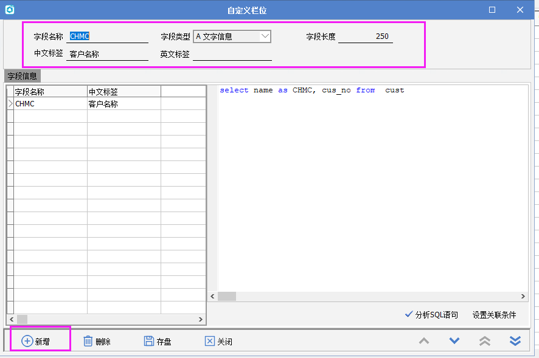This screenshot has width=539, height=358.
Task: Focus the 字段名称 input field
Action: click(x=108, y=36)
